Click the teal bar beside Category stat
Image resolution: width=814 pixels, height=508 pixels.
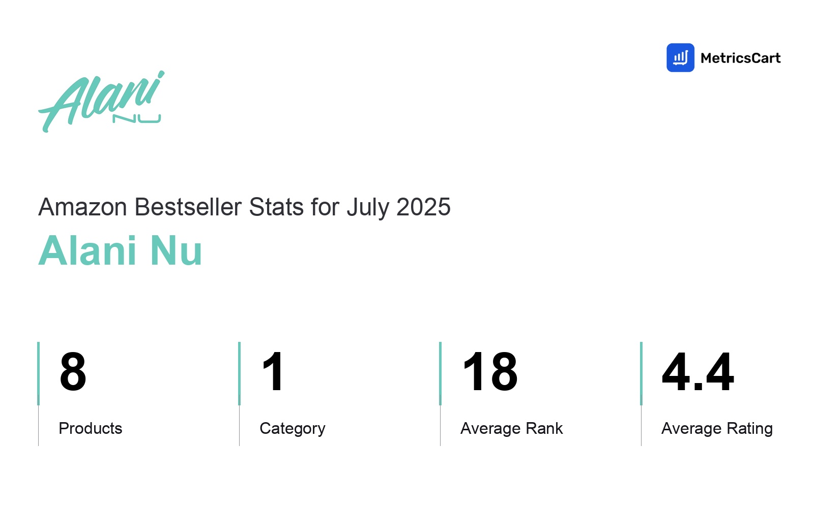click(x=239, y=373)
